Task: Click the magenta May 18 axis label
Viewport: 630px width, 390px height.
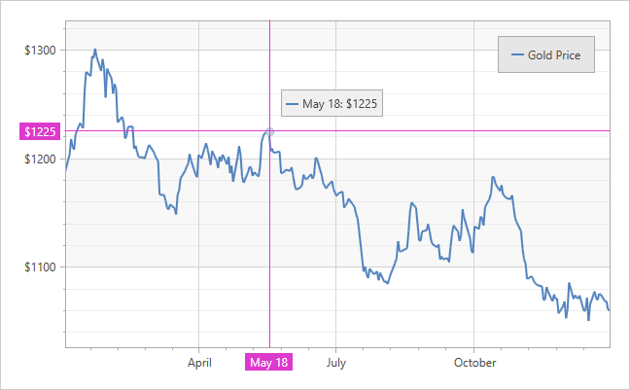Action: (x=269, y=363)
